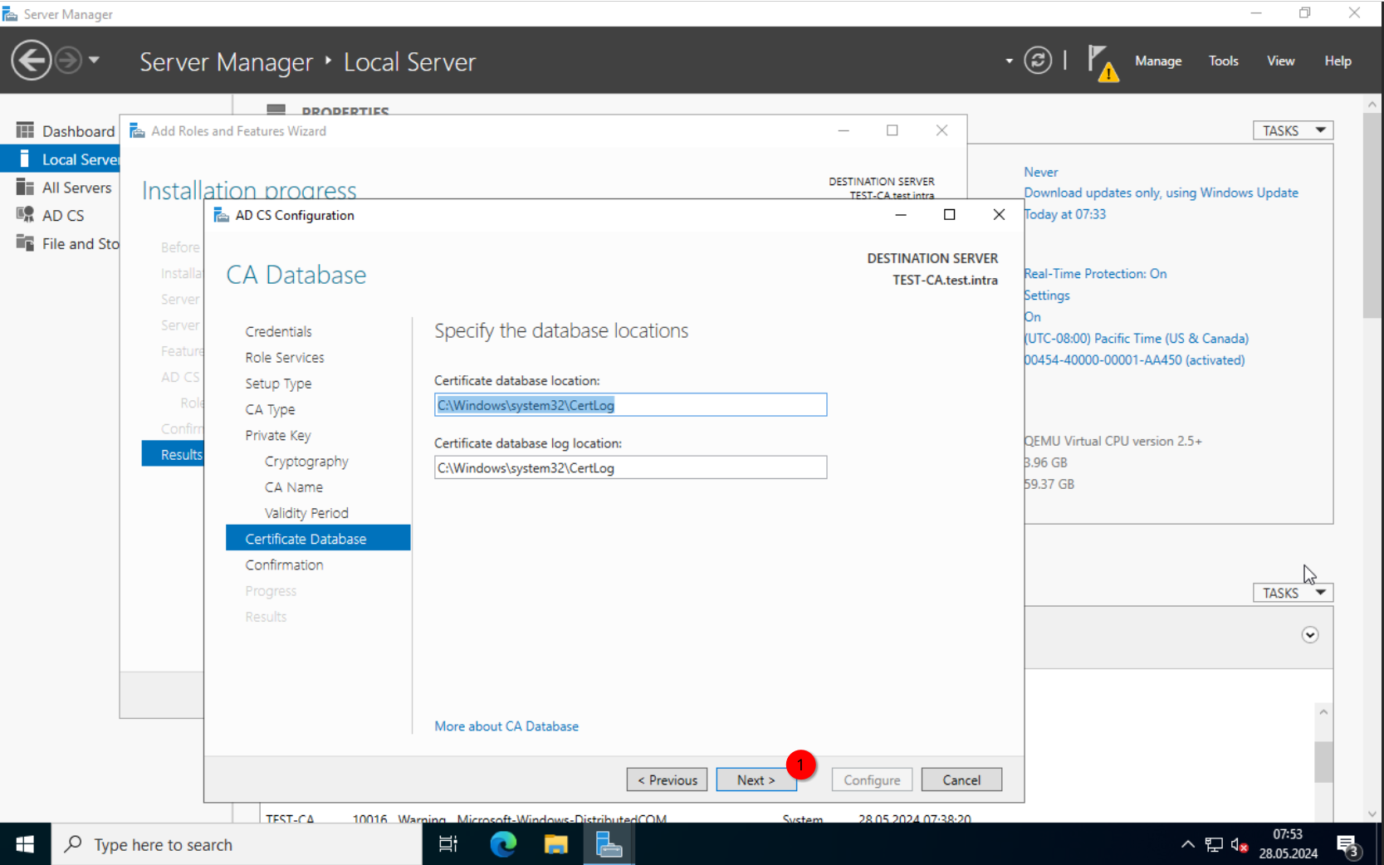The image size is (1384, 865).
Task: Expand the events filter chevron circle
Action: point(1310,635)
